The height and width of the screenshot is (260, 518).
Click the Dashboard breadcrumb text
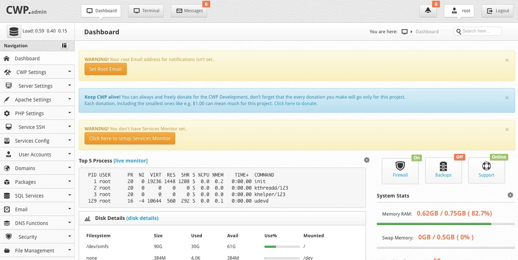pos(427,32)
